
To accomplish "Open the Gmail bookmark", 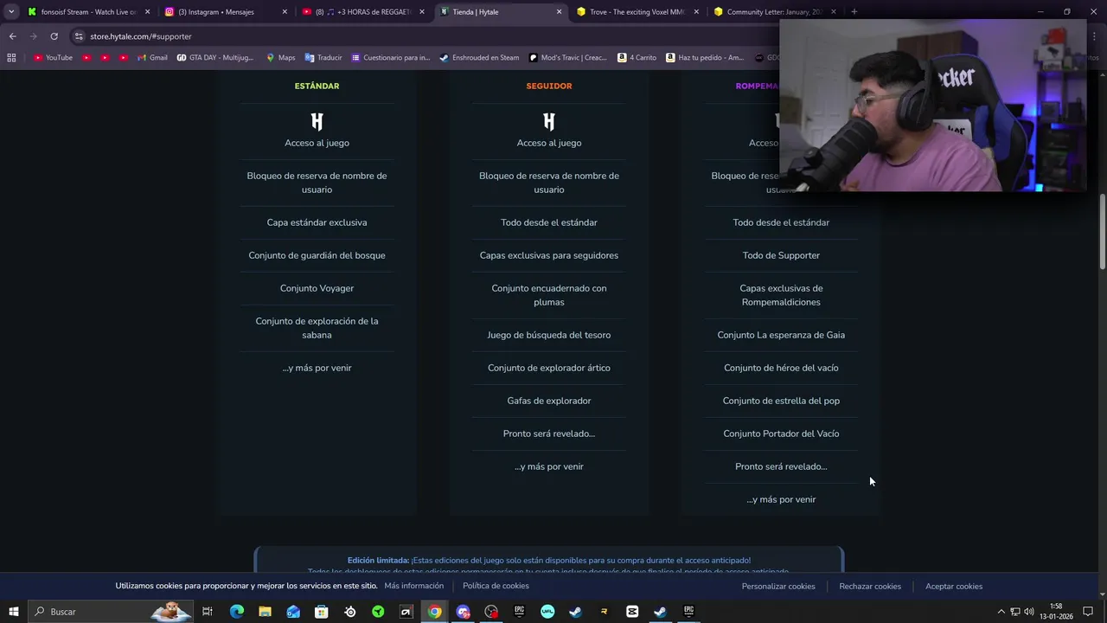I will point(152,58).
